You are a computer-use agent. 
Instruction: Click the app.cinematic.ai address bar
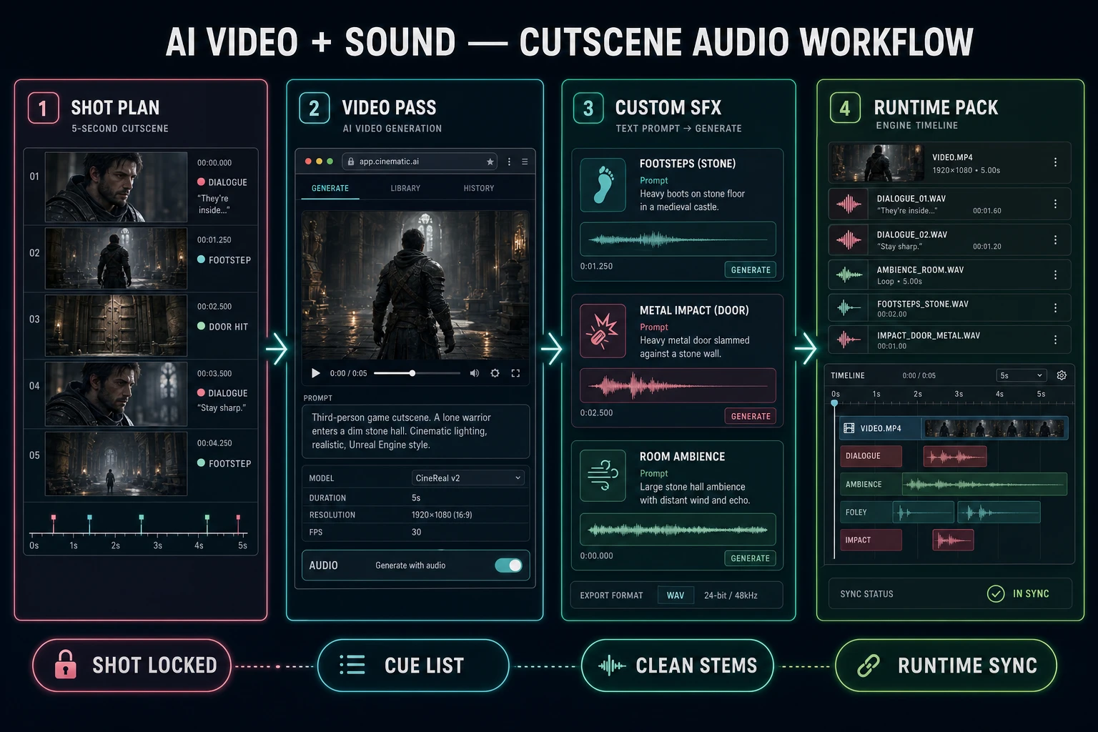point(420,162)
